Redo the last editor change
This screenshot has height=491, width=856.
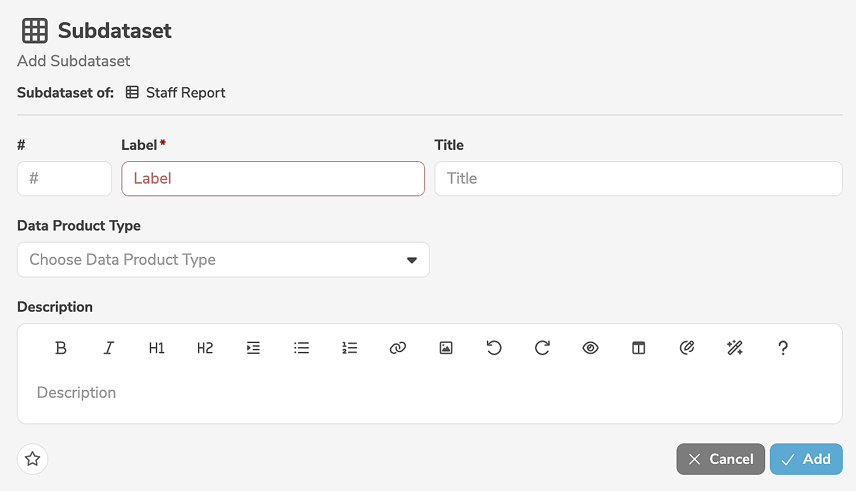[x=542, y=348]
